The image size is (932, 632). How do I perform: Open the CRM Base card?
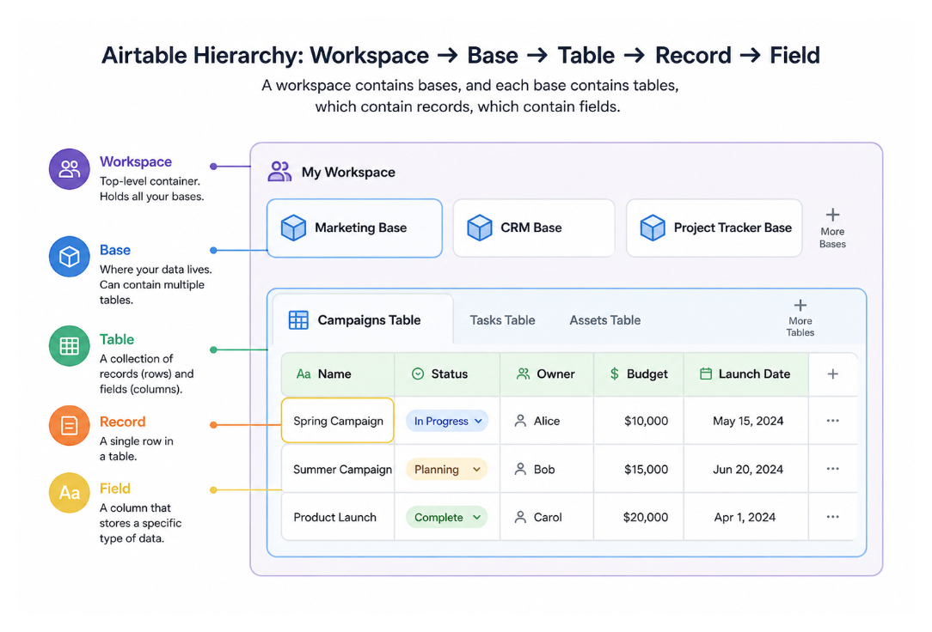[x=534, y=228]
